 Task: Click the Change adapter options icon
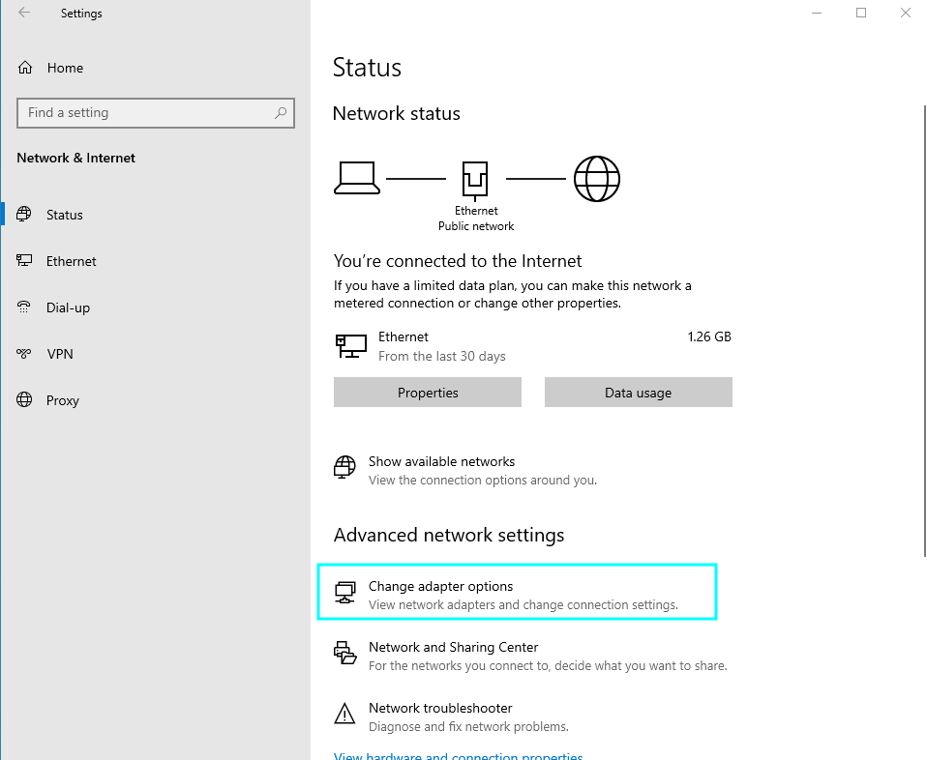pos(344,592)
